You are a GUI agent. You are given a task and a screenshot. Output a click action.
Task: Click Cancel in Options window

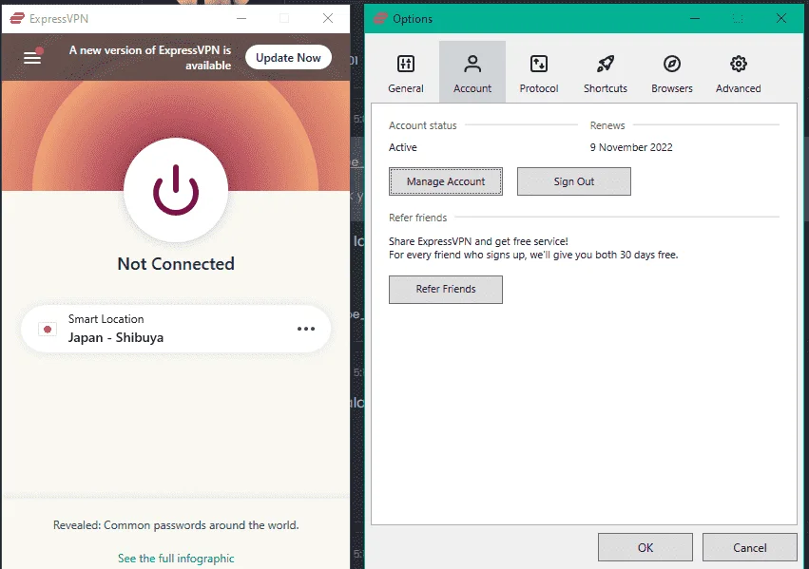(750, 547)
